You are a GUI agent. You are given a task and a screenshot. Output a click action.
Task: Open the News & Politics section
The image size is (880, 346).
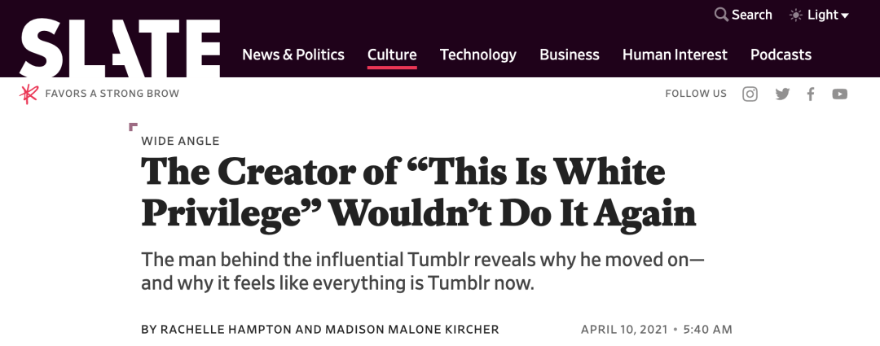coord(293,55)
